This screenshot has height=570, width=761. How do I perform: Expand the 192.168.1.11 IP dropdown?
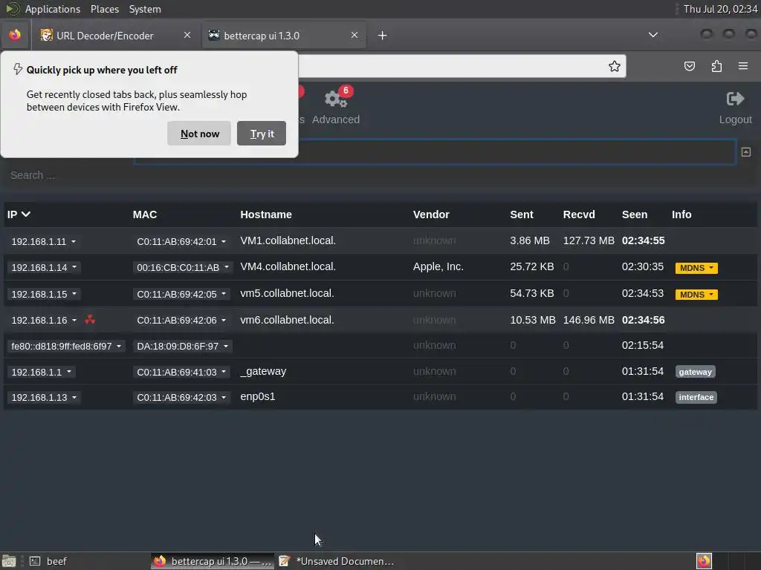(x=44, y=241)
